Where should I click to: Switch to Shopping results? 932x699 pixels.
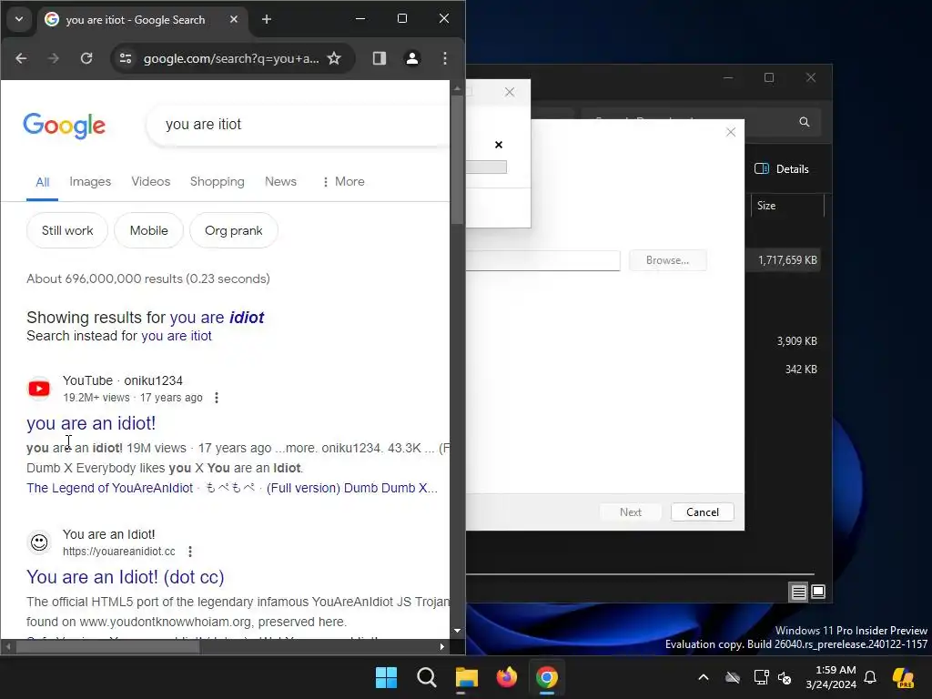(217, 181)
